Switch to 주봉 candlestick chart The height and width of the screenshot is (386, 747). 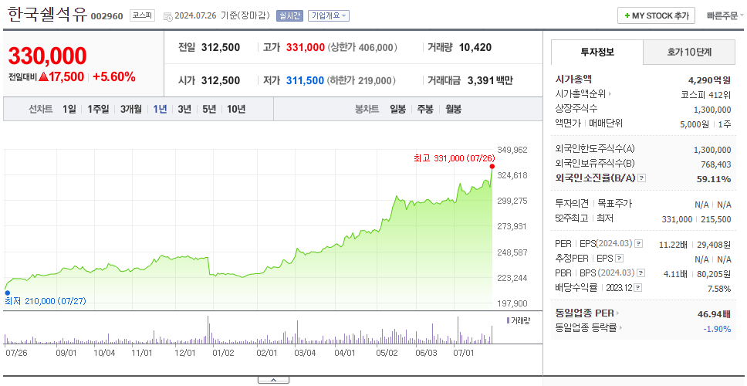pyautogui.click(x=425, y=109)
